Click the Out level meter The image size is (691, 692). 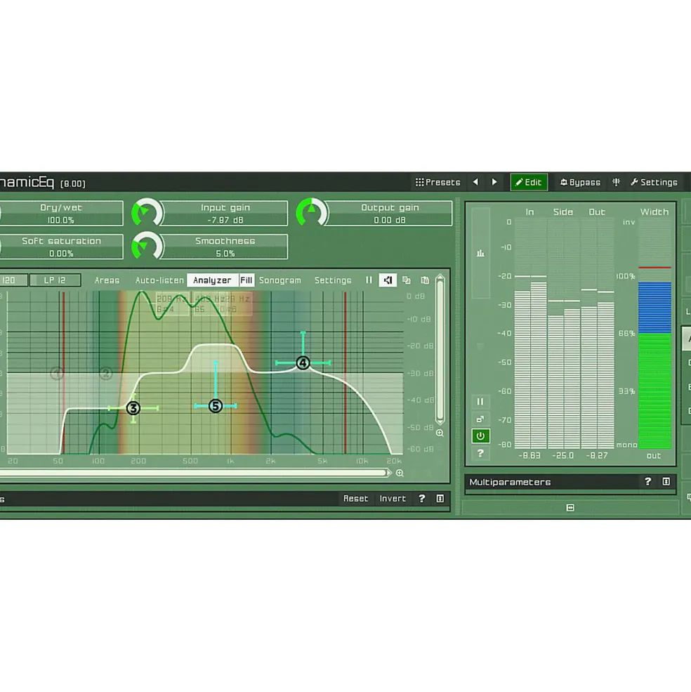tap(597, 334)
